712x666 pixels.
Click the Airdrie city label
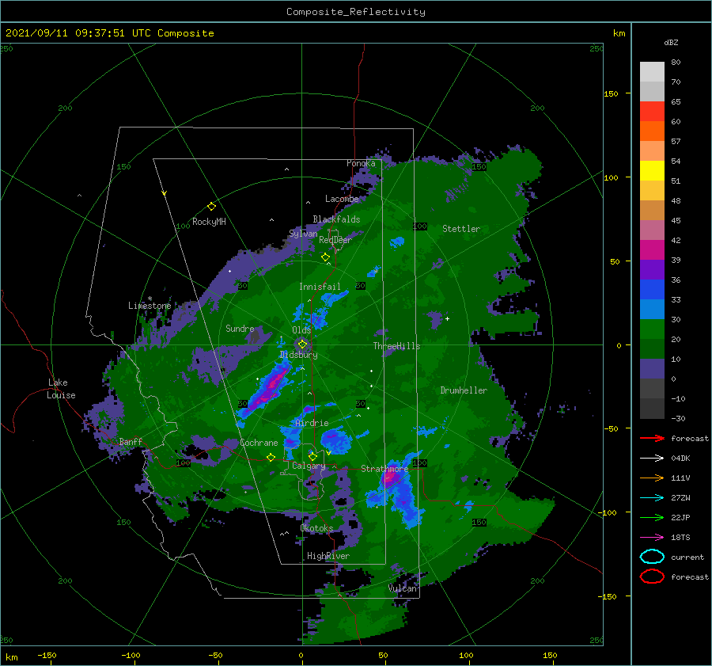[x=312, y=423]
